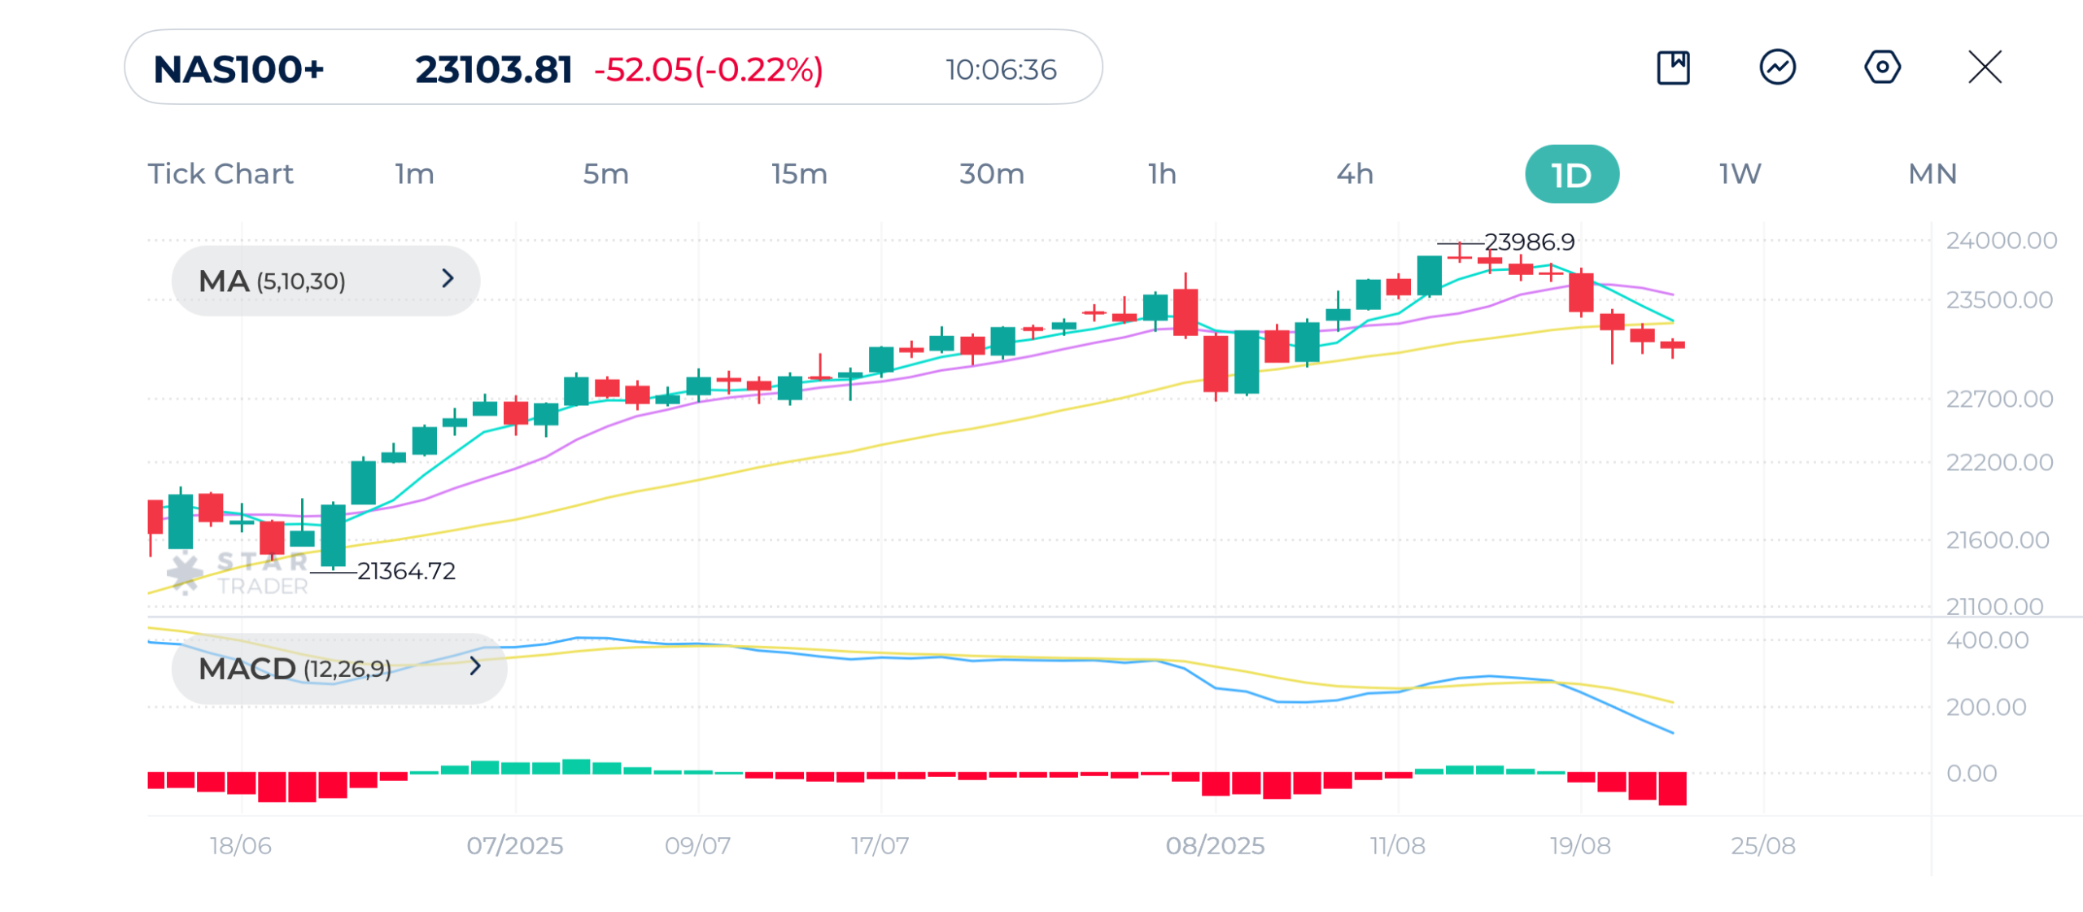Switch to the Tick Chart tab

[220, 174]
